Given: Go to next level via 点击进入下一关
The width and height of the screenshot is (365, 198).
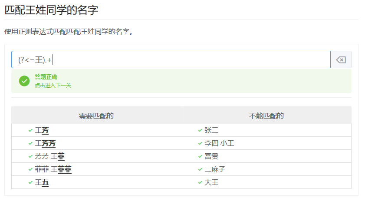Looking at the screenshot, I should pyautogui.click(x=53, y=86).
